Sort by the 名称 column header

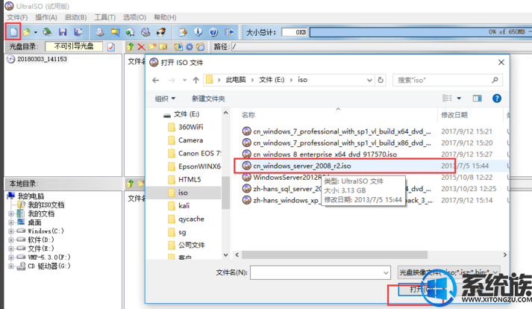click(248, 115)
